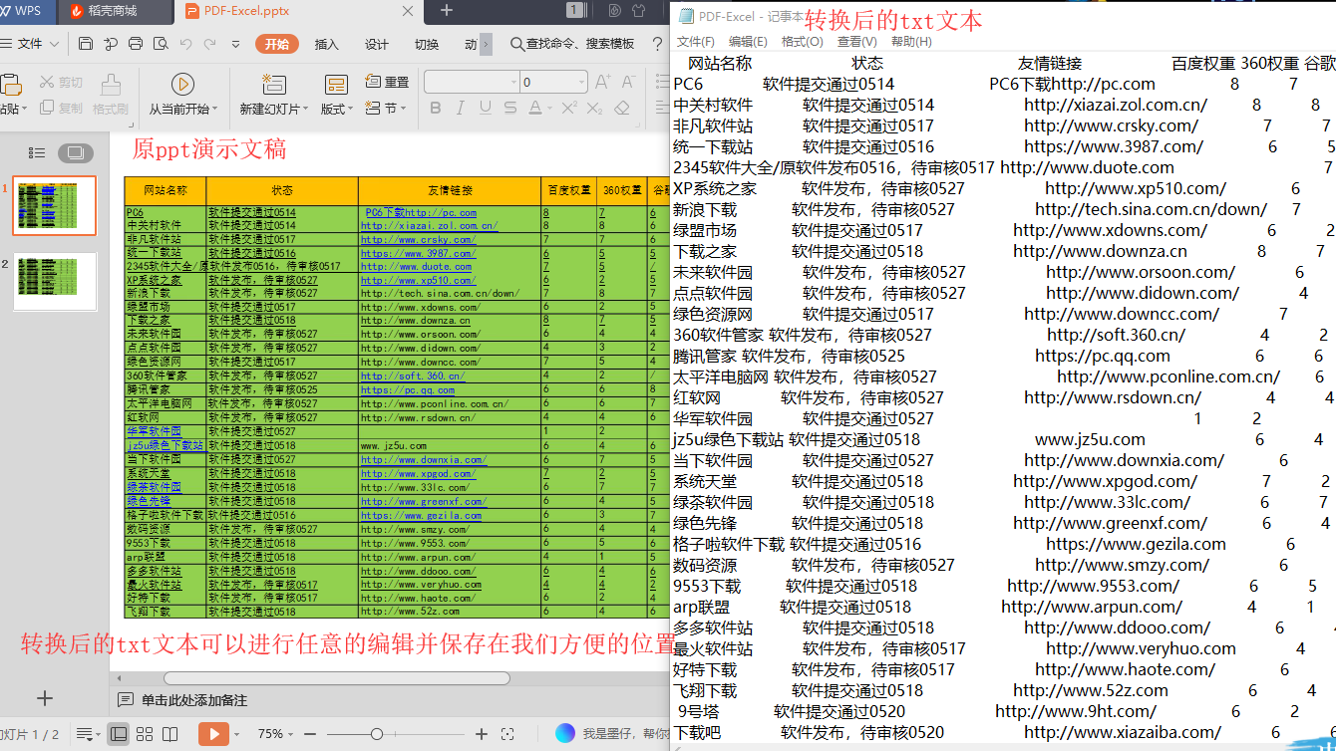Click zoom in plus icon in status bar
This screenshot has height=751, width=1336.
coord(482,734)
